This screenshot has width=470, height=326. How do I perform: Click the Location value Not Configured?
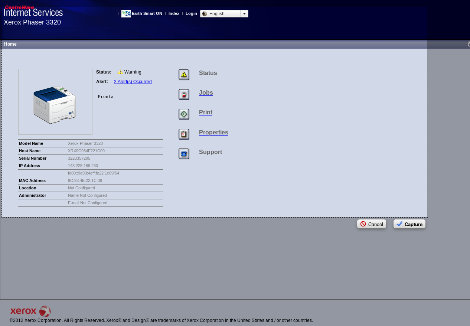point(81,188)
